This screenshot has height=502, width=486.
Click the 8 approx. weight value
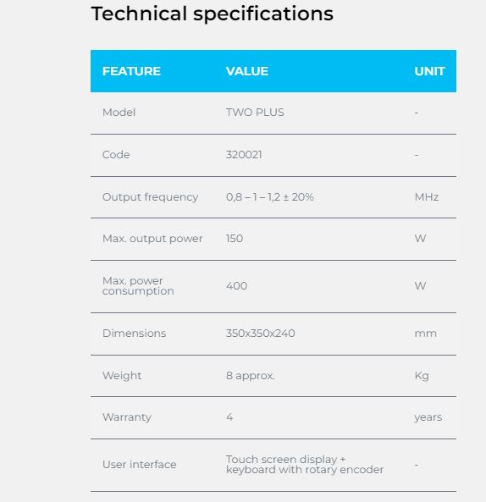click(x=251, y=376)
